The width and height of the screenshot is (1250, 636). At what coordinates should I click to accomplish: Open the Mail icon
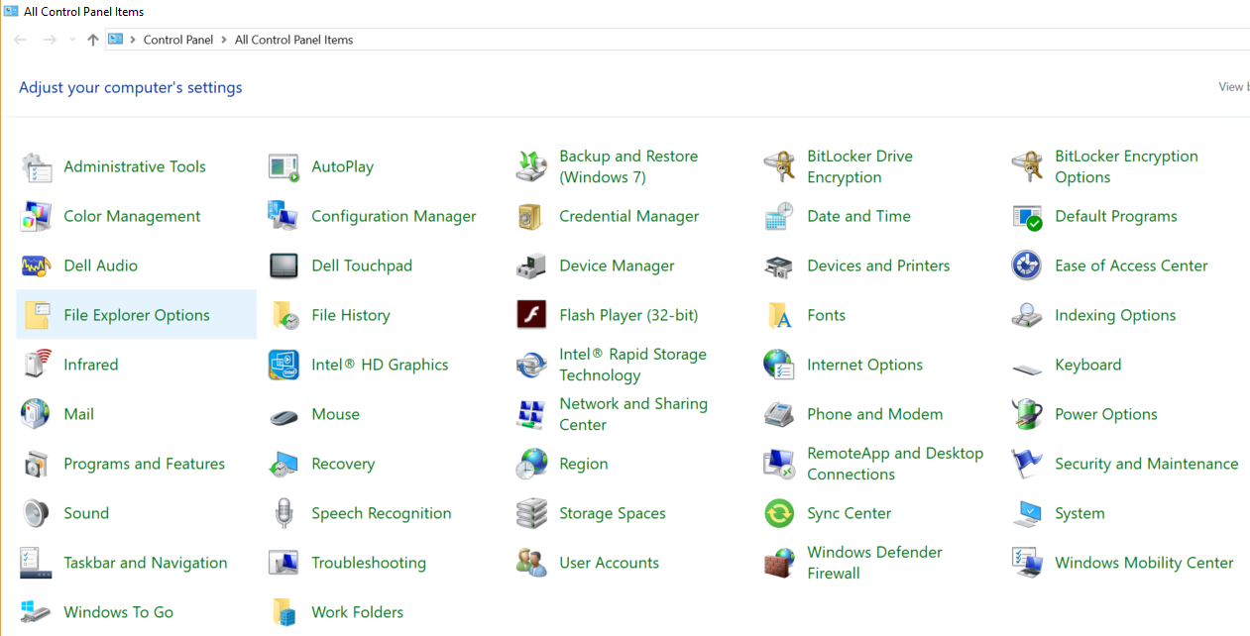37,415
